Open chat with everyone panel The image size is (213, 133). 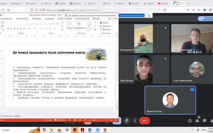pos(204,121)
